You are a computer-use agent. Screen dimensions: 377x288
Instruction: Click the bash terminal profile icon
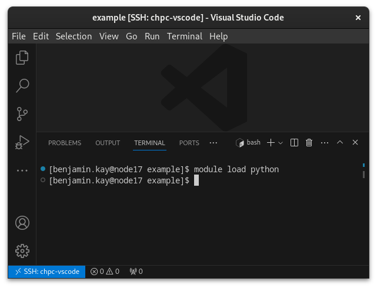240,143
